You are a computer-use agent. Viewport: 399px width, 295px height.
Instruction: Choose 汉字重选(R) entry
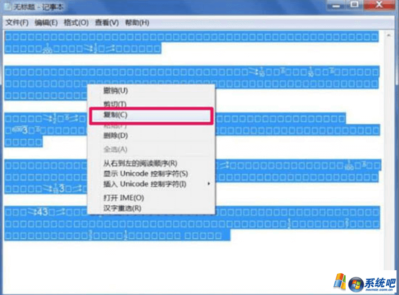tap(151, 208)
